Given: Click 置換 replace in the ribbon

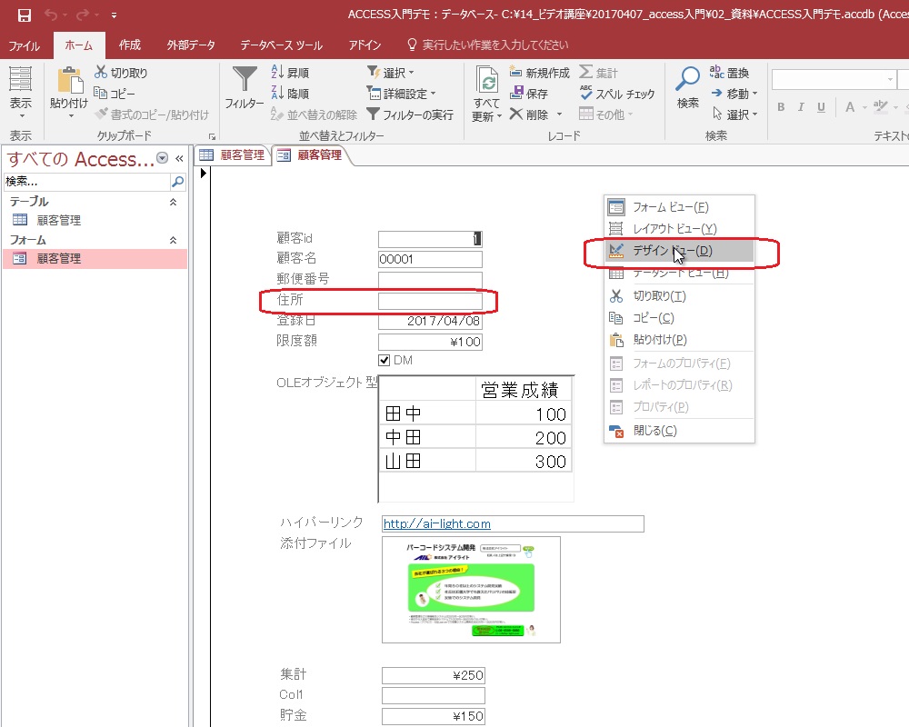Looking at the screenshot, I should (730, 73).
